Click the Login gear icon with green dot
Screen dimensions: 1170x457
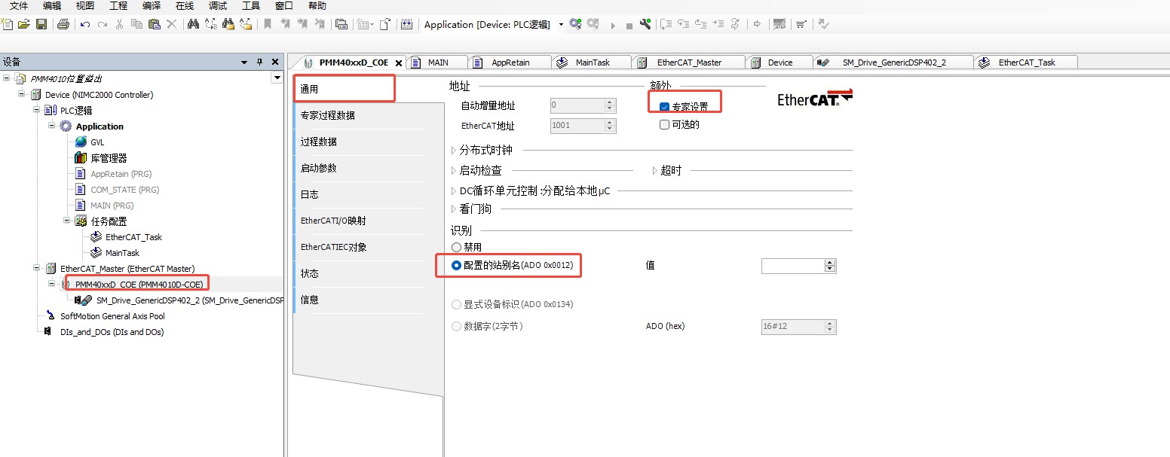[576, 24]
